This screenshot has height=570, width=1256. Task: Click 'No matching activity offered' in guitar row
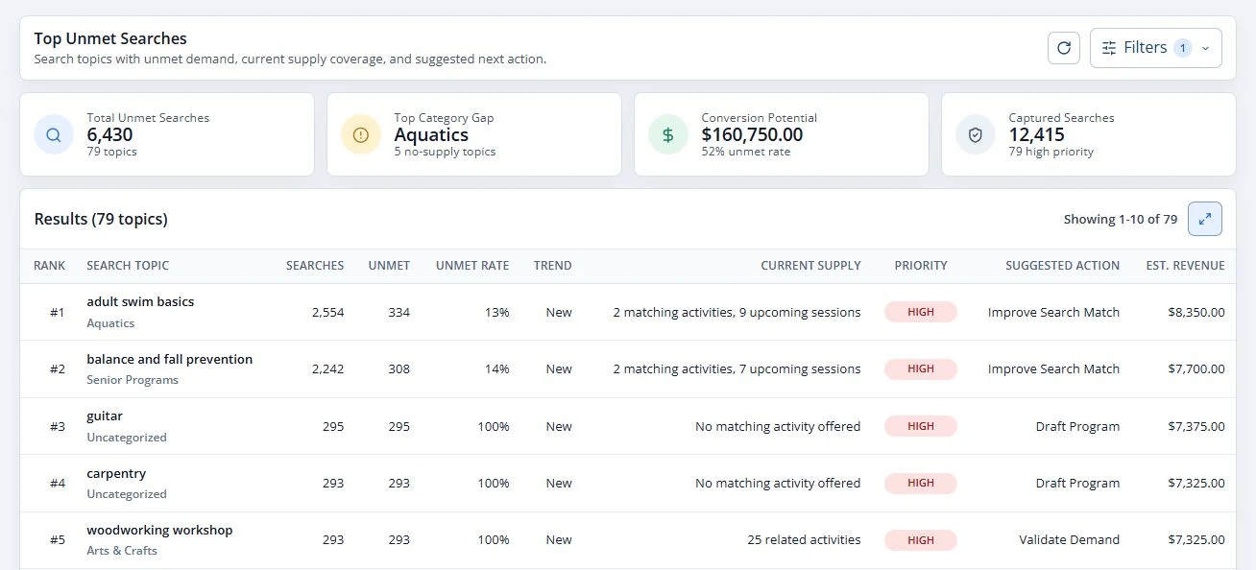coord(778,426)
